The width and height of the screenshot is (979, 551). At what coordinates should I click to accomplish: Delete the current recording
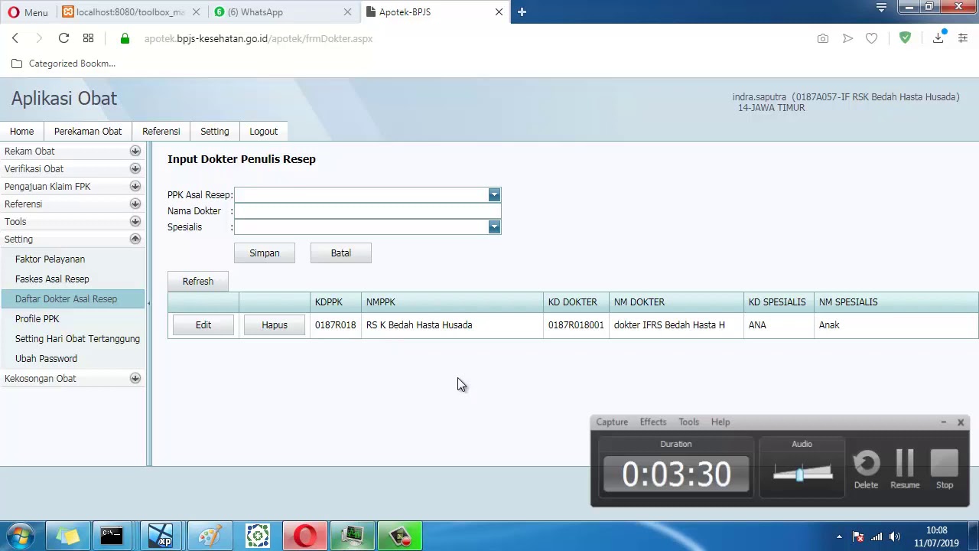(x=866, y=469)
